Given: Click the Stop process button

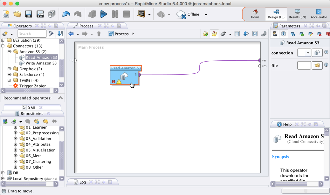Looking at the screenshot, I should 126,14.
